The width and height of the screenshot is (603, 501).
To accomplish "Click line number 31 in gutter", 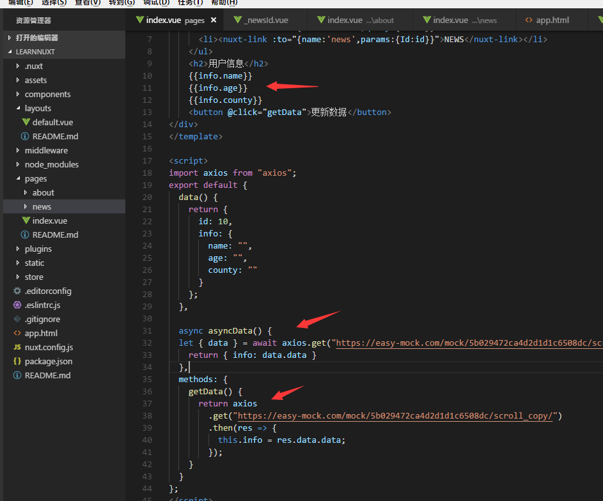I will pos(147,331).
